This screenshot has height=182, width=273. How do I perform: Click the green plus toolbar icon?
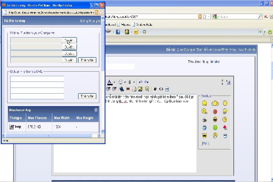point(260,32)
